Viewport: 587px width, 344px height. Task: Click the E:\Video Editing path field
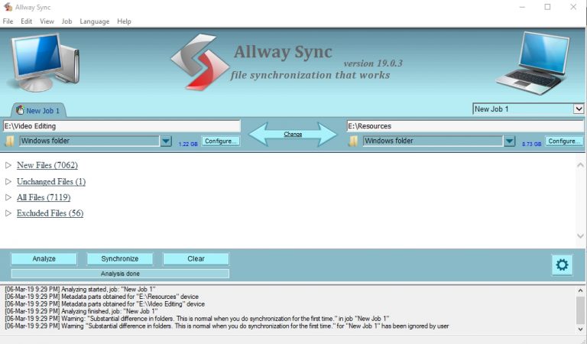click(x=122, y=126)
